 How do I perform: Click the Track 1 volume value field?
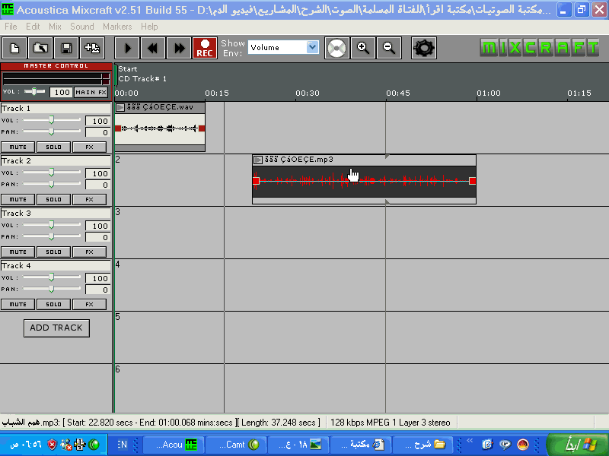(98, 121)
